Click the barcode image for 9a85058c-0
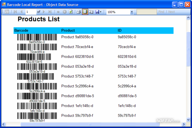This screenshot has height=128, width=192. click(37, 37)
